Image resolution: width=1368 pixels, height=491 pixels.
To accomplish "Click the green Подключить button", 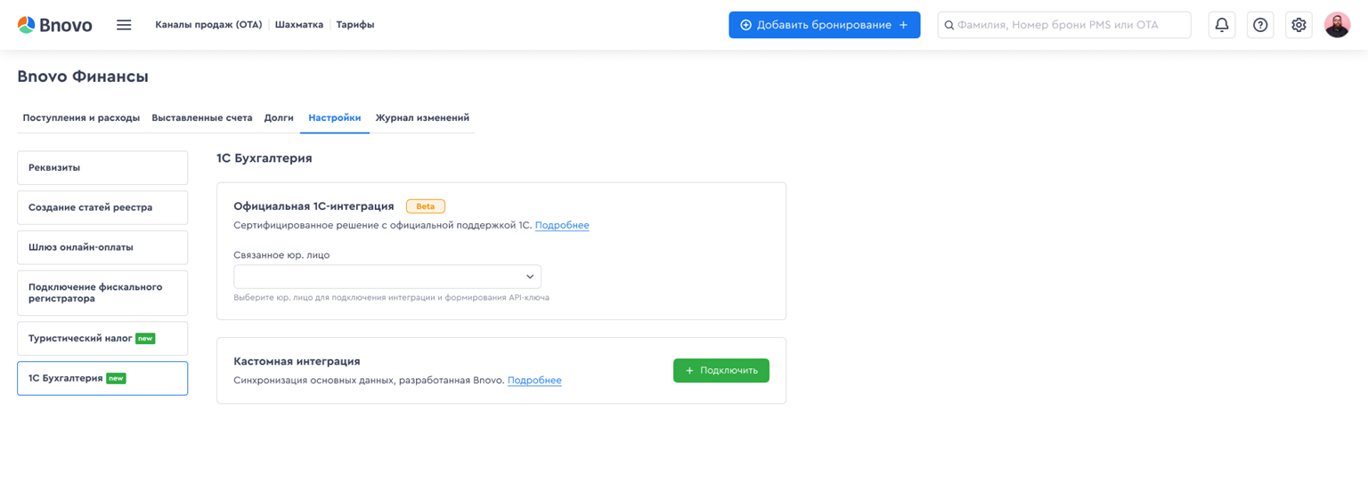I will click(721, 370).
